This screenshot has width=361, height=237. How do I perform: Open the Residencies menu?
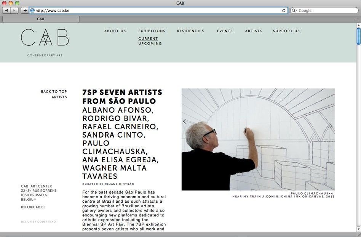pos(190,31)
